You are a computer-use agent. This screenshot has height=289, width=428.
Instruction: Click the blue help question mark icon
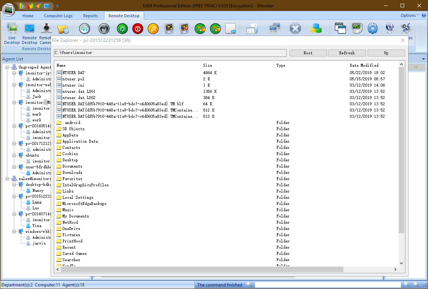[x=424, y=15]
